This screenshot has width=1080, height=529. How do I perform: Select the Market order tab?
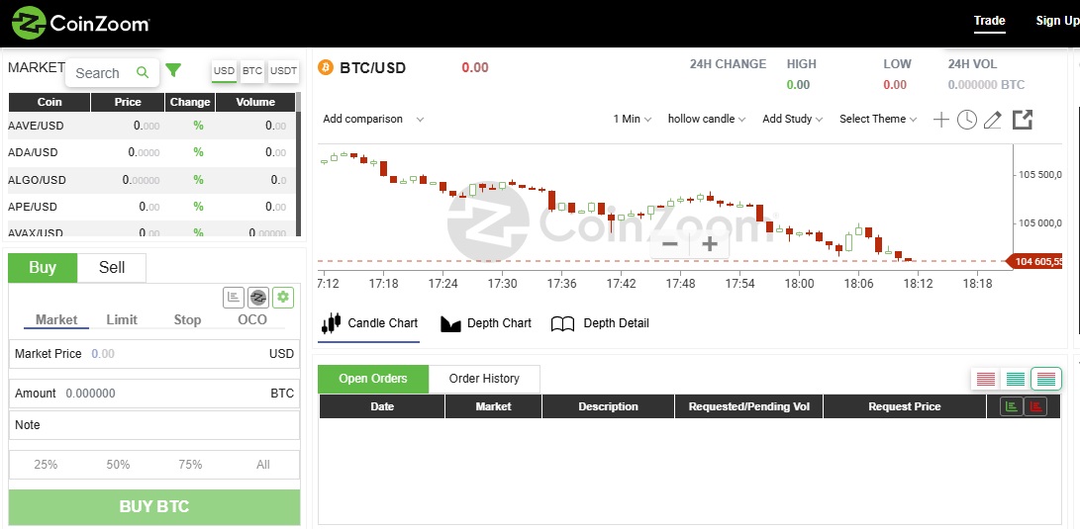click(x=56, y=320)
